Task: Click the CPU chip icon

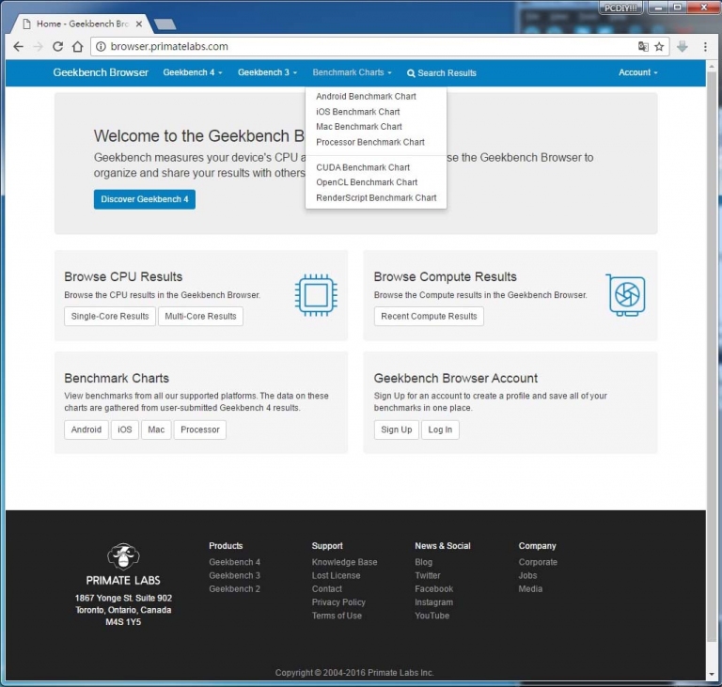Action: [316, 295]
